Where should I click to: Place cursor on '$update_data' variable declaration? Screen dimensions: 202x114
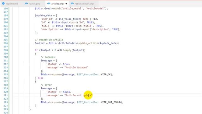coord(43,16)
